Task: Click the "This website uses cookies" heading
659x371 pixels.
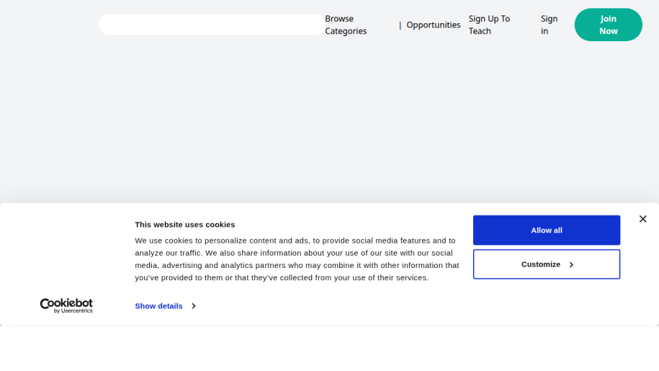Action: 185,225
